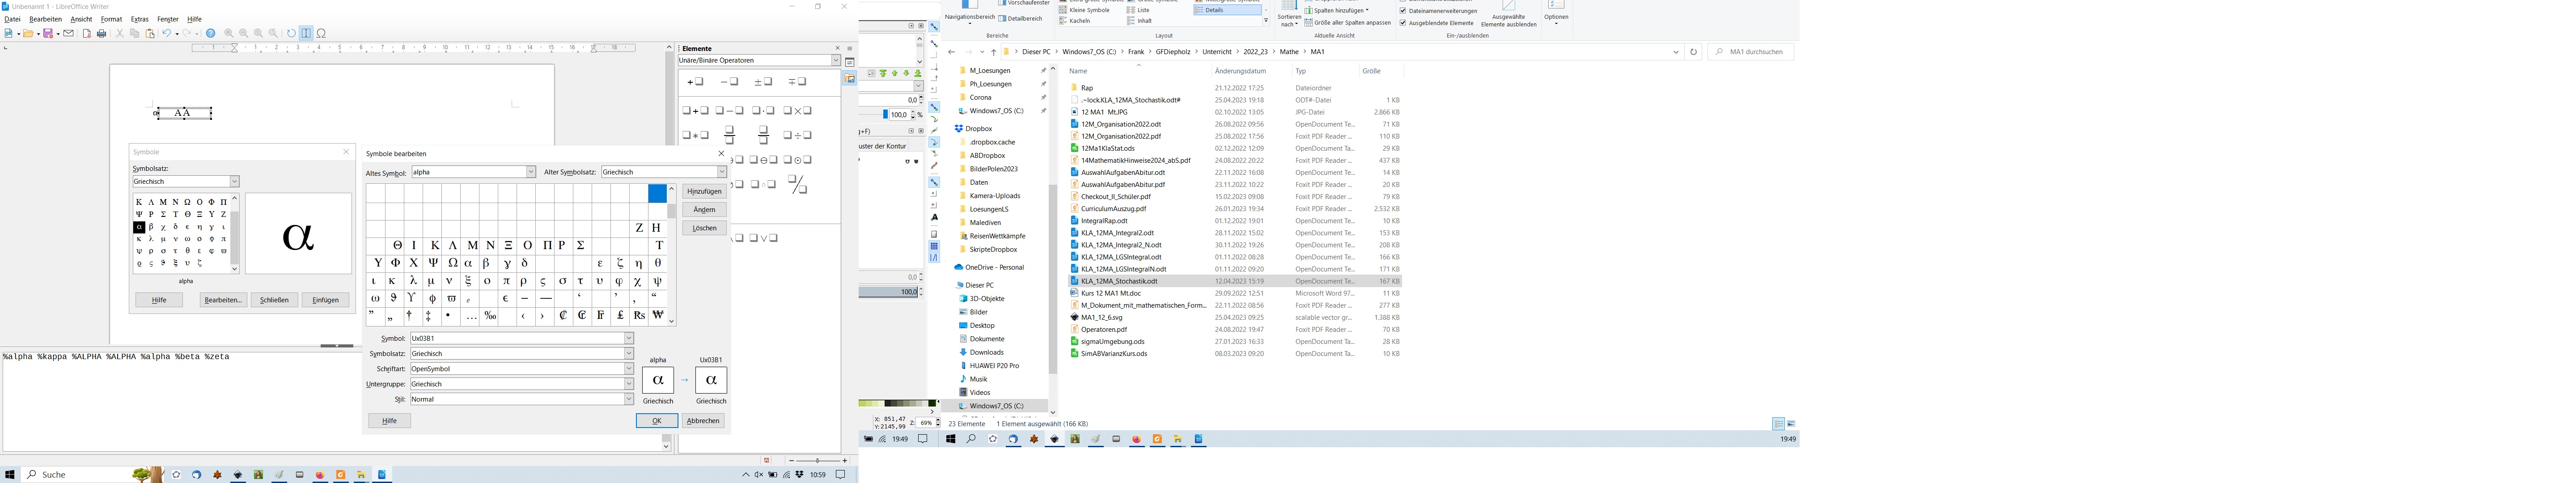This screenshot has width=2576, height=483.
Task: Click the blue Help question mark icon
Action: point(210,33)
